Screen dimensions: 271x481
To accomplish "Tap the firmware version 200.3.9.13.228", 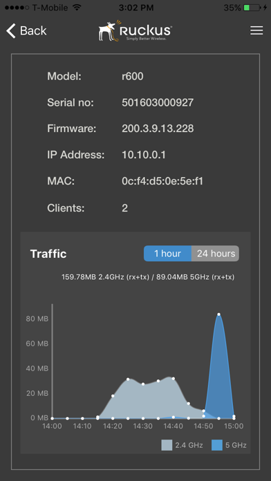I will pos(158,129).
